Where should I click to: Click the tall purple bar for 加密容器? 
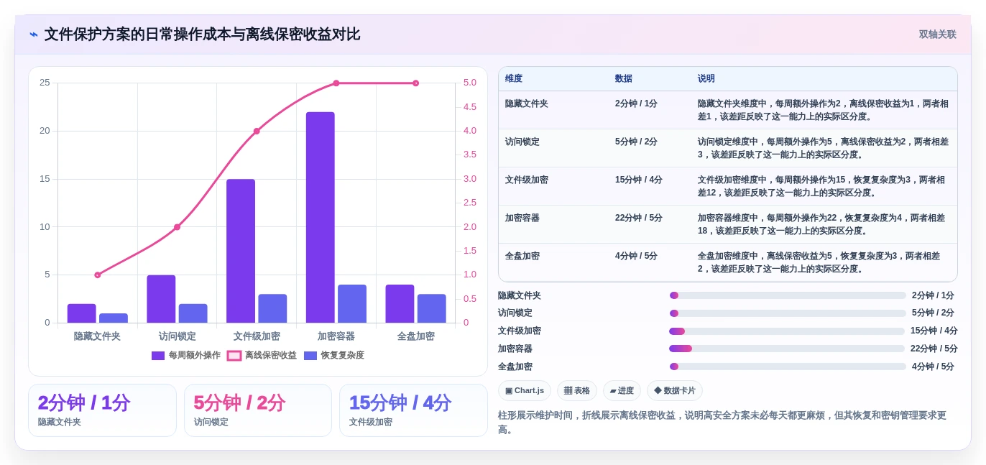pyautogui.click(x=321, y=217)
